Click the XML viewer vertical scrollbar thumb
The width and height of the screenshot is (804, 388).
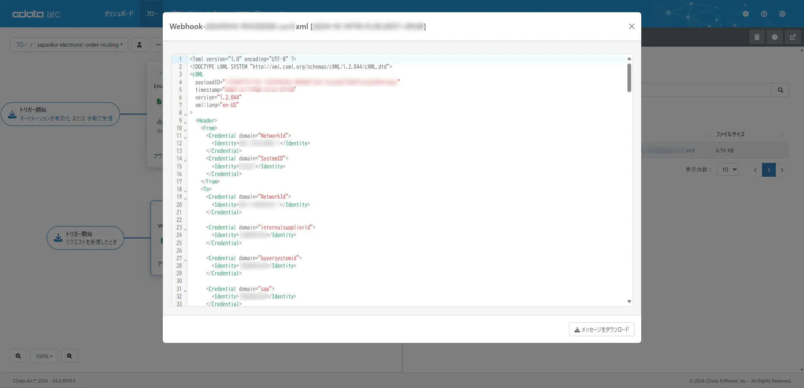coord(629,77)
